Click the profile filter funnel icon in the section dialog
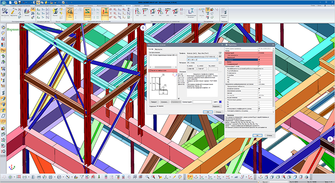Image resolution: width=335 pixels, height=183 pixels. point(220,53)
